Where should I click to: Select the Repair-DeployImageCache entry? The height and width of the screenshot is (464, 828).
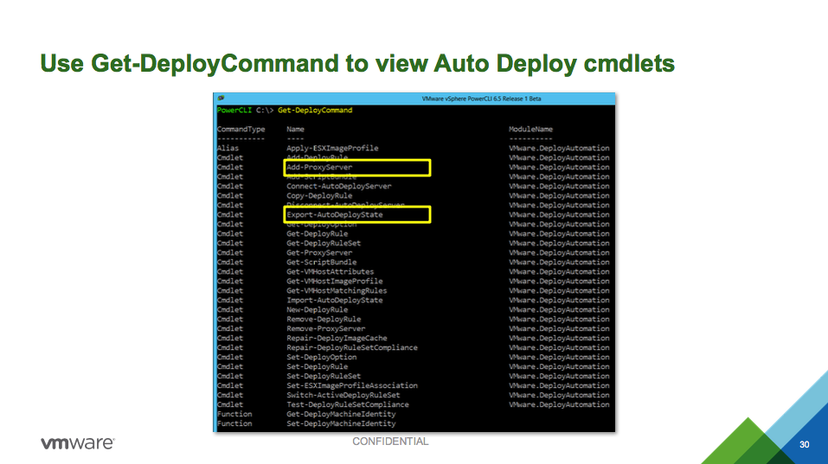click(337, 338)
